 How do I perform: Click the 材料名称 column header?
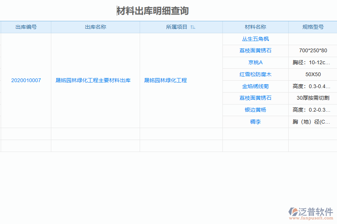tap(256, 27)
